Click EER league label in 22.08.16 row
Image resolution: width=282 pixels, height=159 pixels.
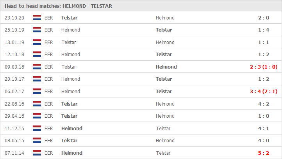(49, 104)
